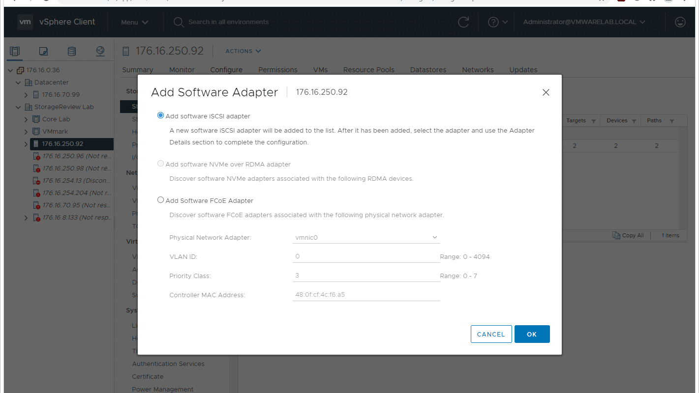This screenshot has width=699, height=393.
Task: Open Certificate settings
Action: [148, 377]
